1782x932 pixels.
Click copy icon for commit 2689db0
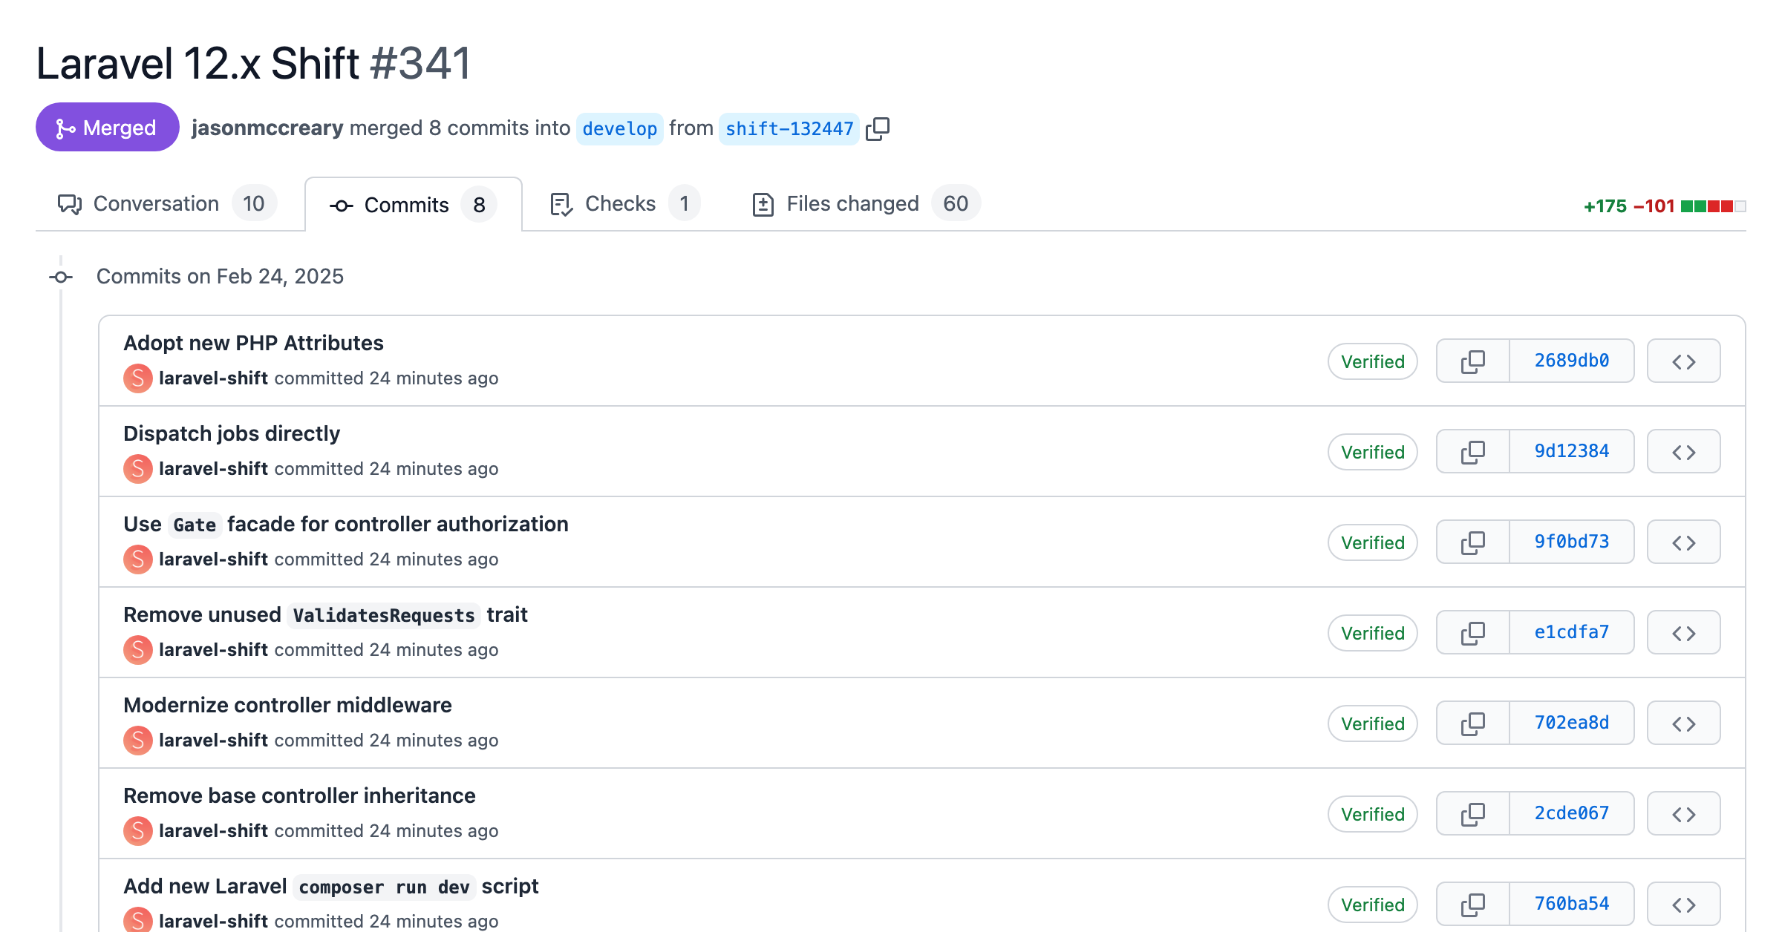click(x=1473, y=361)
